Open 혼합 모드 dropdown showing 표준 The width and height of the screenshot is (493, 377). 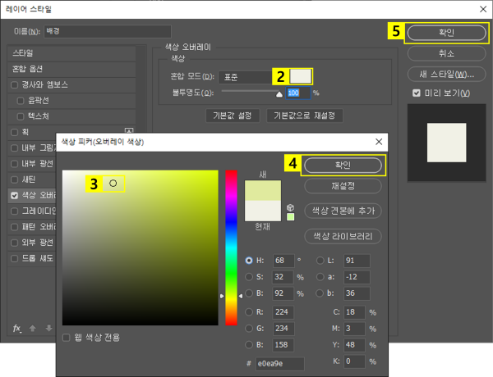coord(246,77)
